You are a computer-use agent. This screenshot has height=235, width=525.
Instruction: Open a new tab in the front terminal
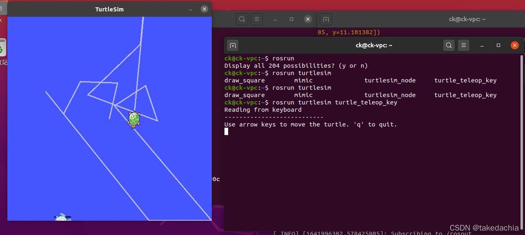[x=232, y=45]
